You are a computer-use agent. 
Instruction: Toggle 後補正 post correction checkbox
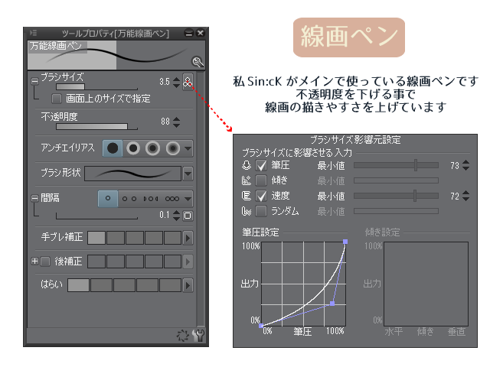(x=45, y=261)
